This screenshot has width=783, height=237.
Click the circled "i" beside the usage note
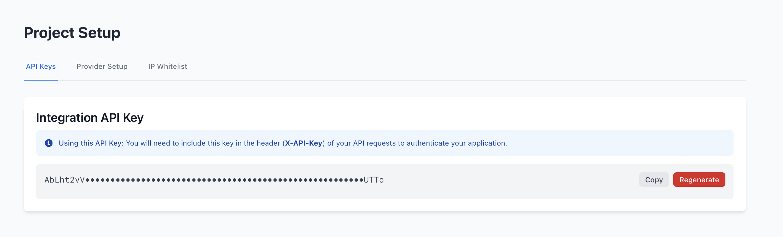pyautogui.click(x=49, y=143)
